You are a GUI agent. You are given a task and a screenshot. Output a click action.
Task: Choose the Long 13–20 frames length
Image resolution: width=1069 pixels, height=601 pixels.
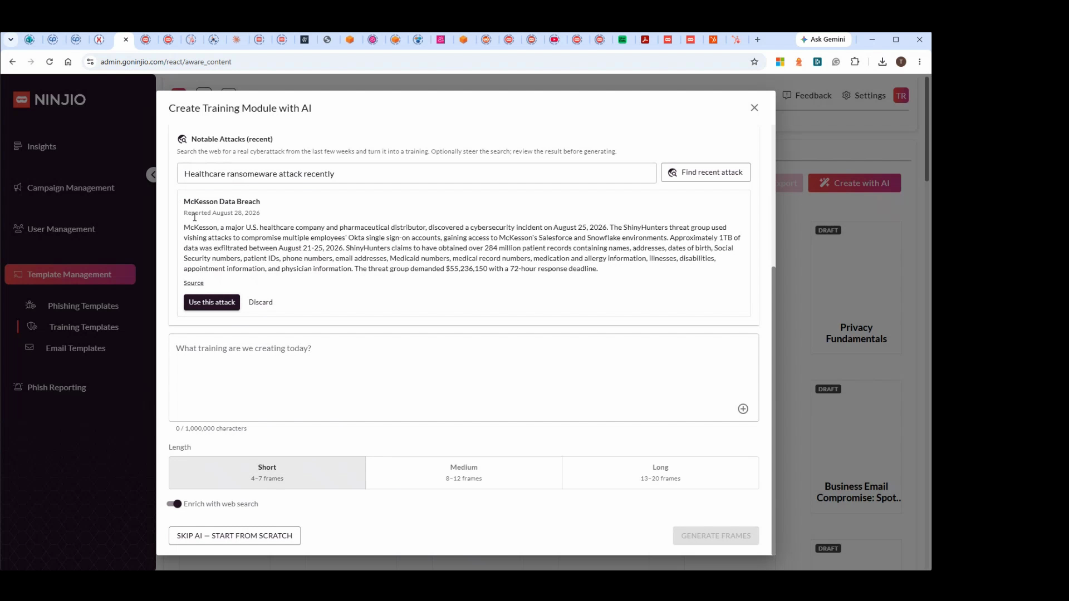(660, 473)
